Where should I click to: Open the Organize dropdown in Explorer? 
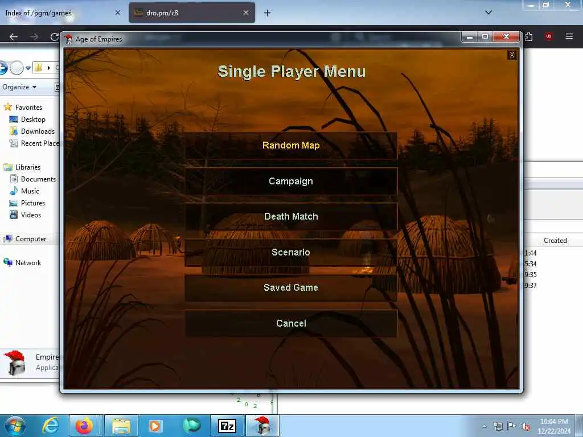tap(19, 87)
